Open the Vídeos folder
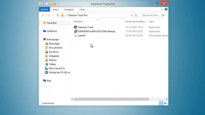 [52, 64]
